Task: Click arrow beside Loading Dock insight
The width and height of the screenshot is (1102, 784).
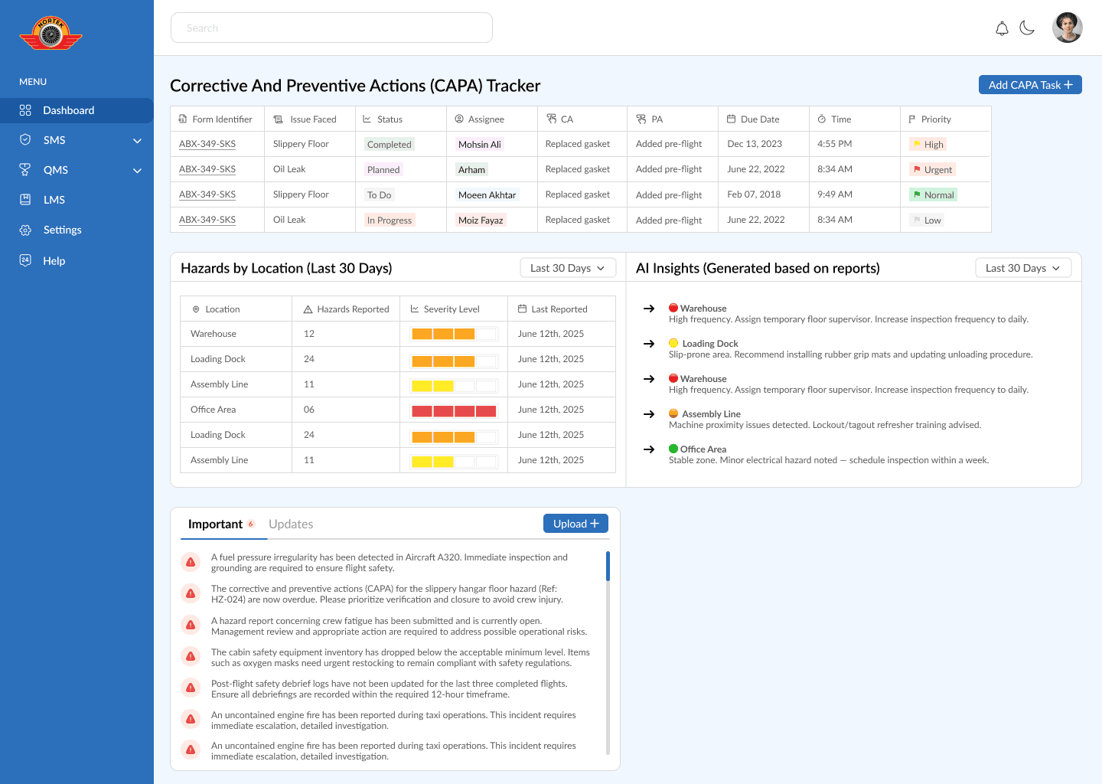Action: click(x=649, y=344)
